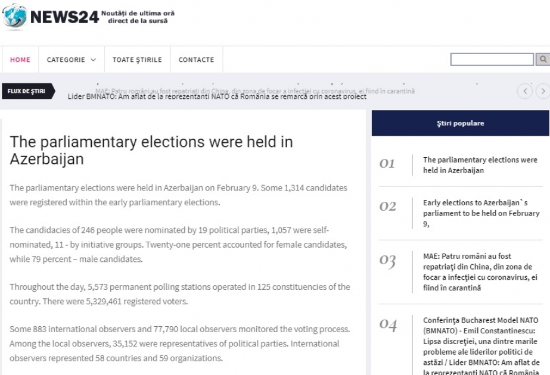Click the paragraph mentioning 5,573 polling stations
The width and height of the screenshot is (550, 375).
pos(179,294)
